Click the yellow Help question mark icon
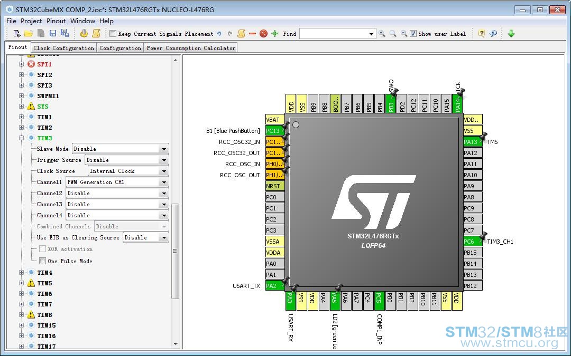Screen dimensions: 571x356 coord(482,34)
